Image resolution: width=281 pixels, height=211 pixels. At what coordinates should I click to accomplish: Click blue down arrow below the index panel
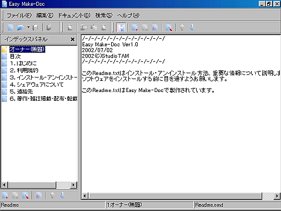click(62, 195)
